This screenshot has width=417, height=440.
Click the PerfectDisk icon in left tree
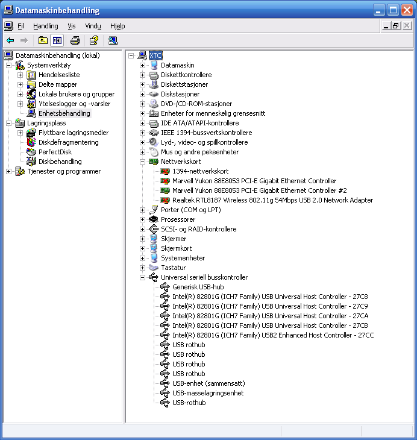[31, 152]
